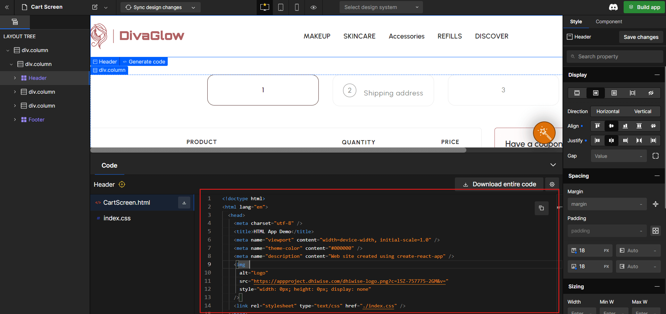The height and width of the screenshot is (314, 666).
Task: Click the horizontal canvas scrollbar
Action: 278,150
